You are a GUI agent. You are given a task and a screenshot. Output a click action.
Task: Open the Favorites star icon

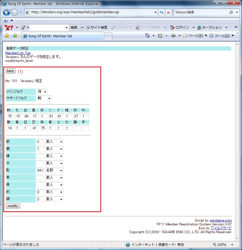click(x=7, y=36)
